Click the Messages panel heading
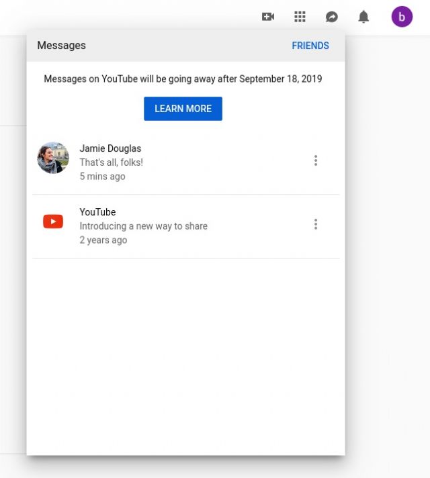Image resolution: width=430 pixels, height=478 pixels. (x=61, y=46)
